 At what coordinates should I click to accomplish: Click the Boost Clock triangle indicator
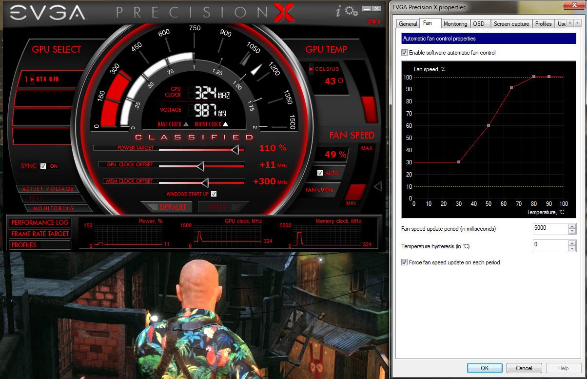click(225, 124)
